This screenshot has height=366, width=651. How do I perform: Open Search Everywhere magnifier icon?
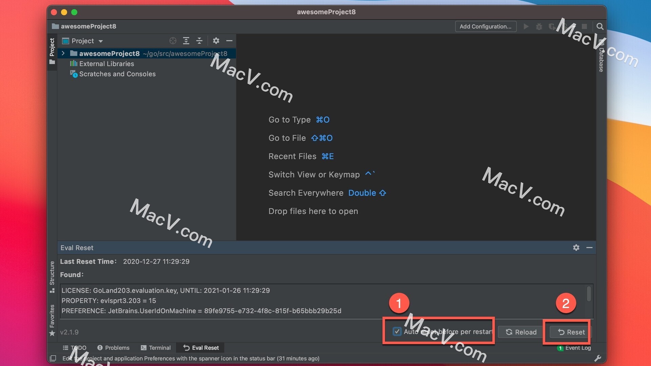pyautogui.click(x=600, y=26)
